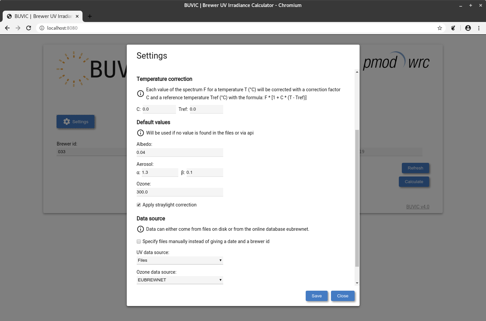Image resolution: width=486 pixels, height=321 pixels.
Task: Enable Specify files manually option
Action: (138, 241)
